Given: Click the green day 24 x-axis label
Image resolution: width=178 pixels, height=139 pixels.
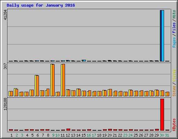Looking at the screenshot, I should pyautogui.click(x=130, y=135).
